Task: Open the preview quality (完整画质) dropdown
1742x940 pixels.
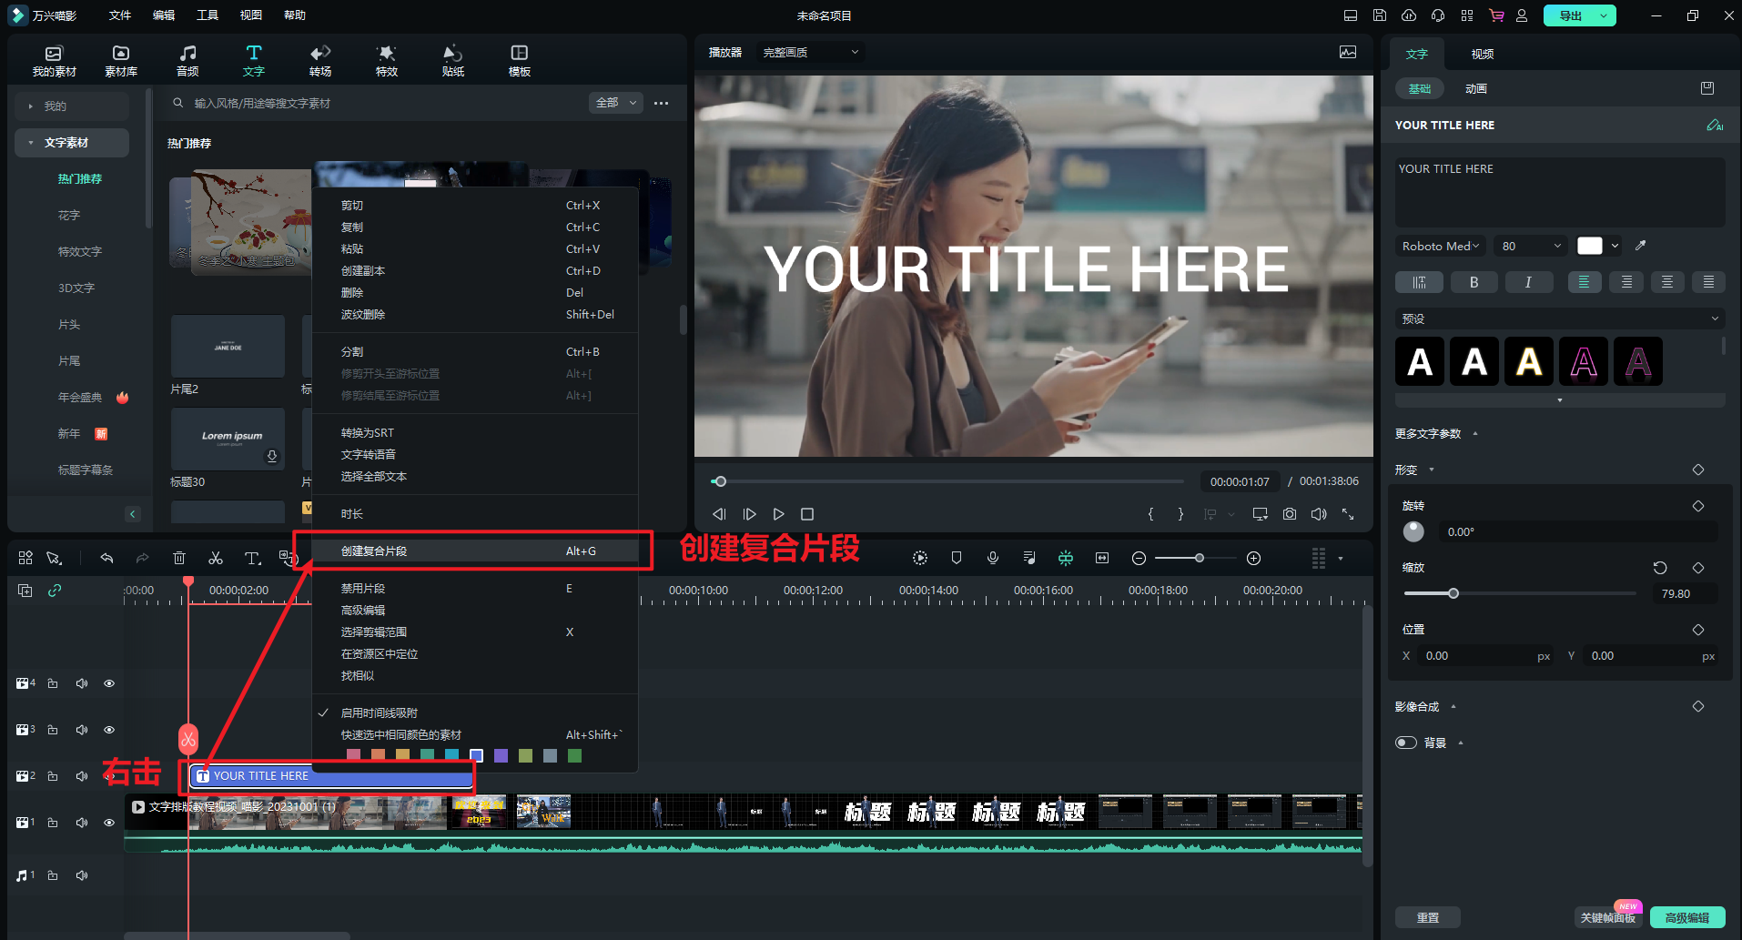Action: click(810, 53)
